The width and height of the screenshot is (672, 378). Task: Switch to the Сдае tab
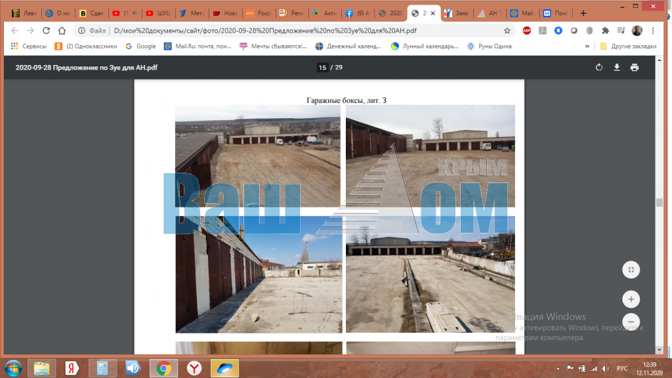click(x=91, y=13)
